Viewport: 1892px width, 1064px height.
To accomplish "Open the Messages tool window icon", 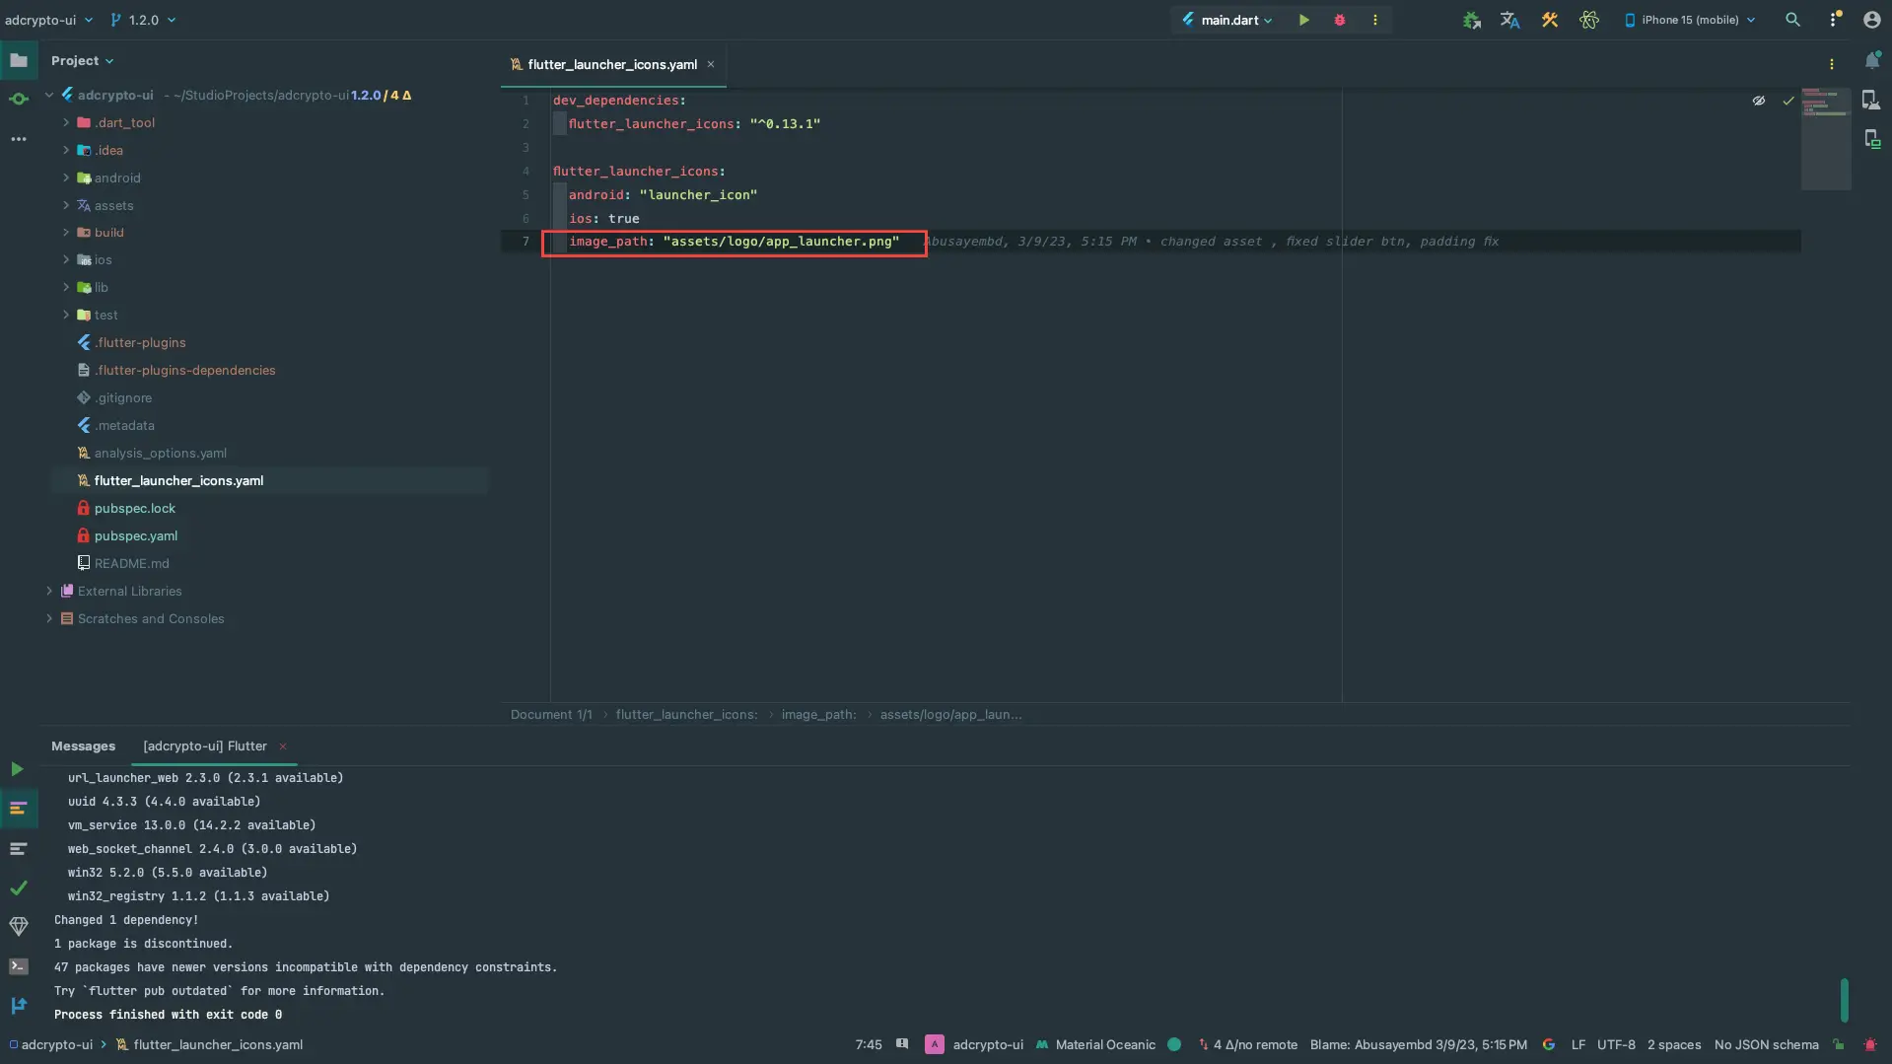I will pos(18,809).
